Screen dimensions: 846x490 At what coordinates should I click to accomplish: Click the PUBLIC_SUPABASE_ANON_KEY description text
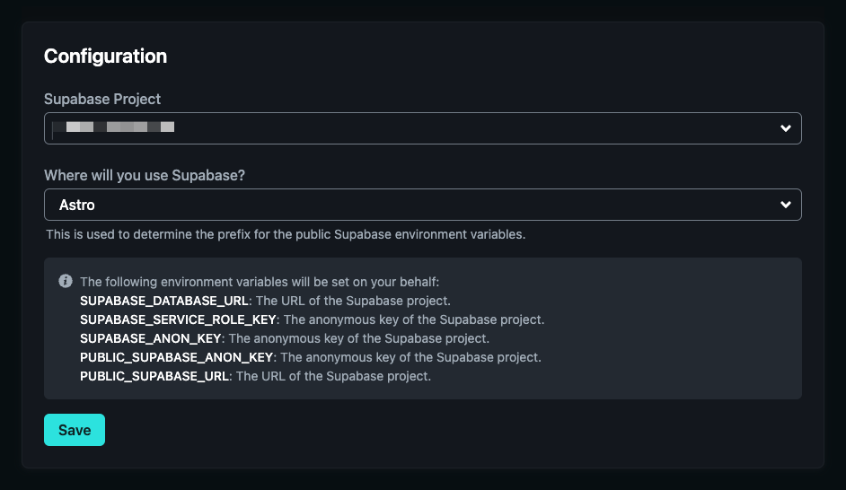pyautogui.click(x=410, y=357)
